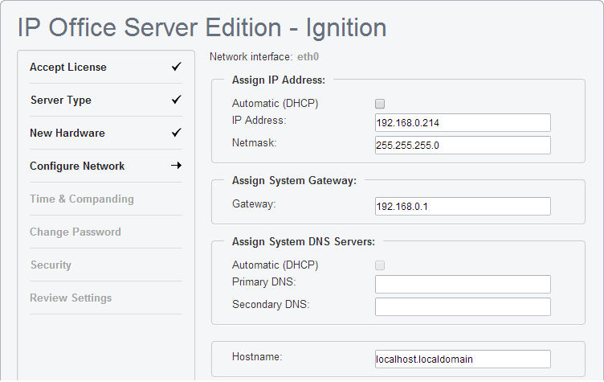The image size is (604, 382).
Task: Open the Security step
Action: [x=51, y=265]
